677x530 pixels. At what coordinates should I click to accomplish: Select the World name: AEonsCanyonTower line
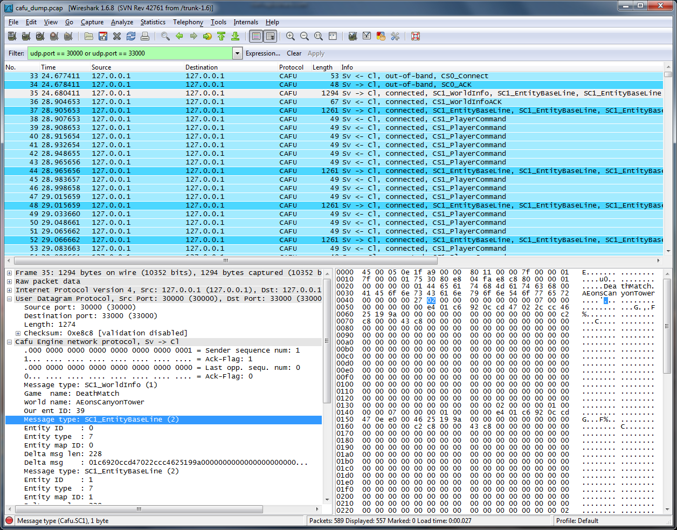(x=84, y=402)
